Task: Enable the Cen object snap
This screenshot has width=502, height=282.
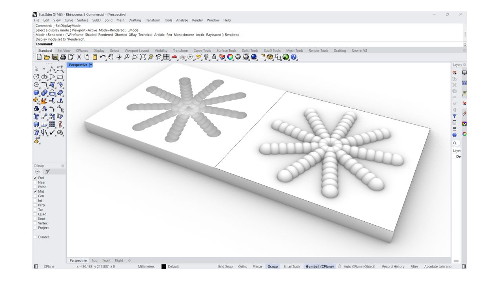Action: pyautogui.click(x=35, y=196)
